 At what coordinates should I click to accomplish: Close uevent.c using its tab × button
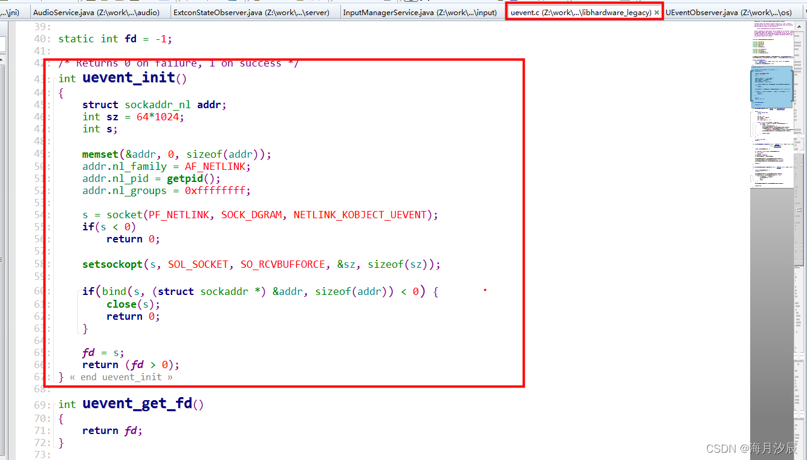pos(657,11)
